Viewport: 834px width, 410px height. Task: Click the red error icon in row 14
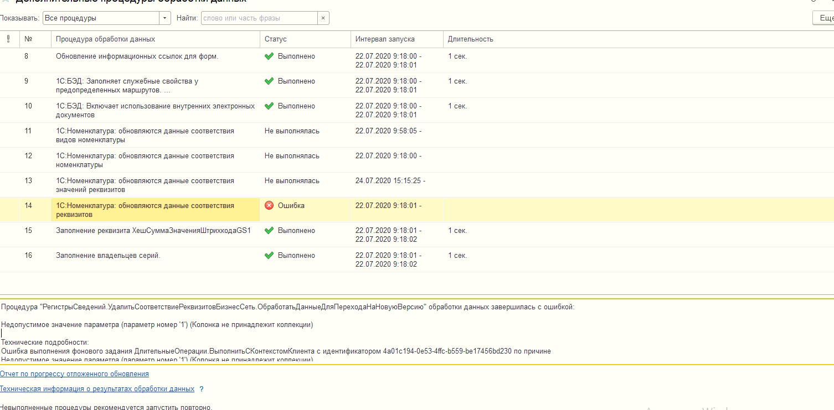269,205
